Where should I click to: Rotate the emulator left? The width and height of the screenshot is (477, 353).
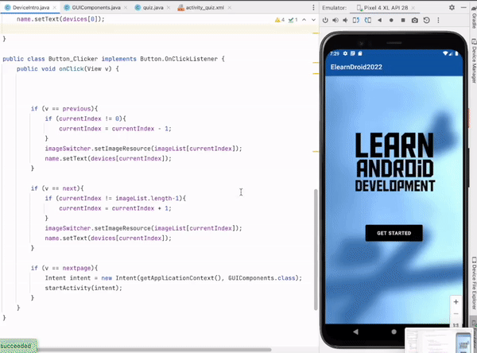pos(356,21)
